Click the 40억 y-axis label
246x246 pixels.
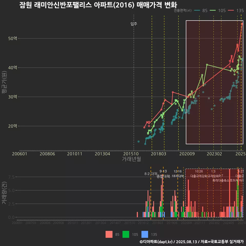click(x=13, y=67)
